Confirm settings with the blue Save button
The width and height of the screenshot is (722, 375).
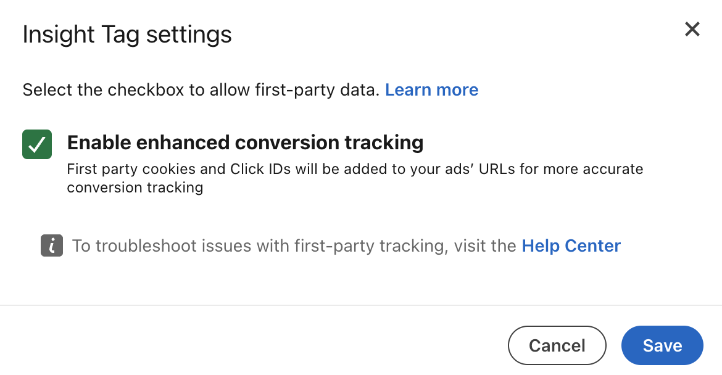662,345
